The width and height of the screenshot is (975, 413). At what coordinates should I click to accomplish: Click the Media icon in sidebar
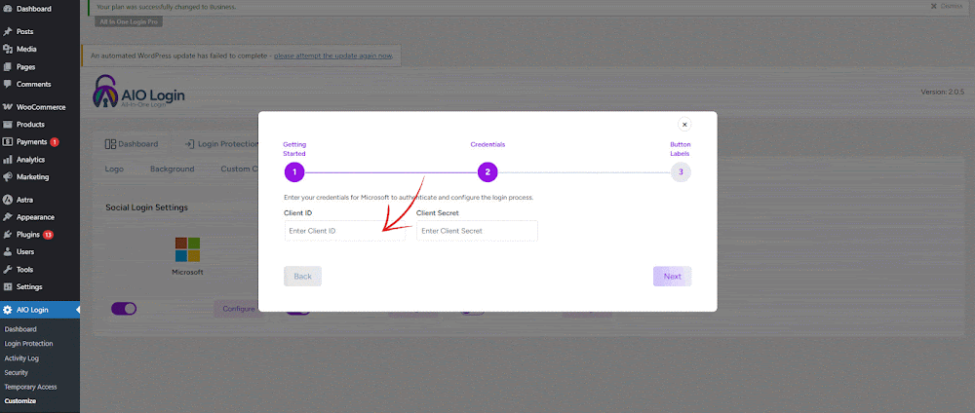pyautogui.click(x=8, y=49)
